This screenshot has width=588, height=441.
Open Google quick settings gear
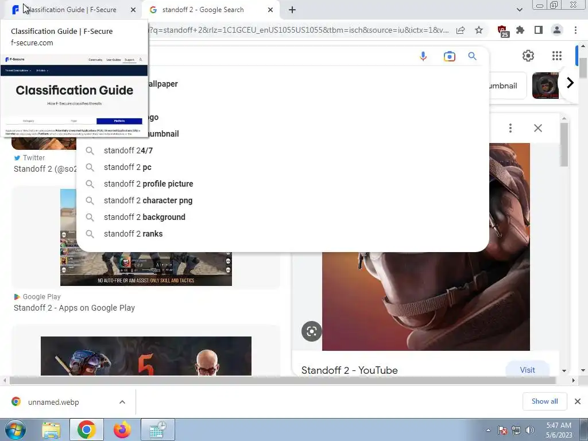(528, 56)
